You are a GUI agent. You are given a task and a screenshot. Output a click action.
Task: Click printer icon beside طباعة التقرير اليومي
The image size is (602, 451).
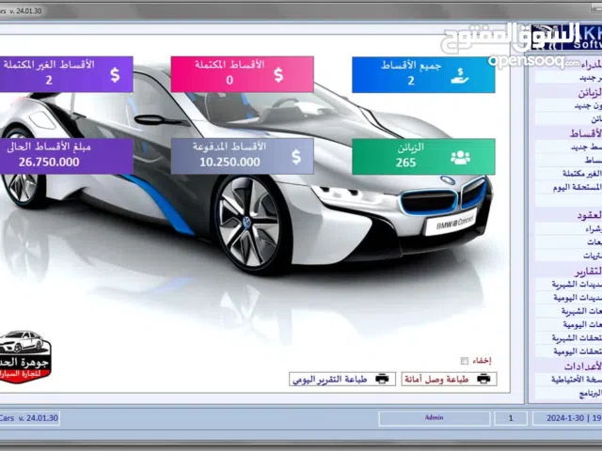coord(382,380)
